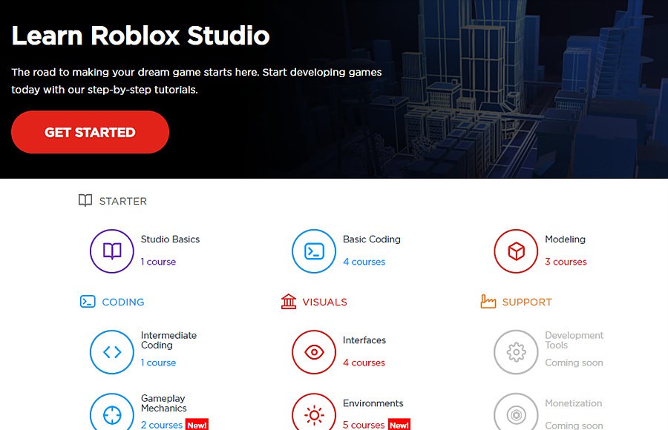The height and width of the screenshot is (430, 668).
Task: Open the Modeling title link
Action: click(566, 239)
